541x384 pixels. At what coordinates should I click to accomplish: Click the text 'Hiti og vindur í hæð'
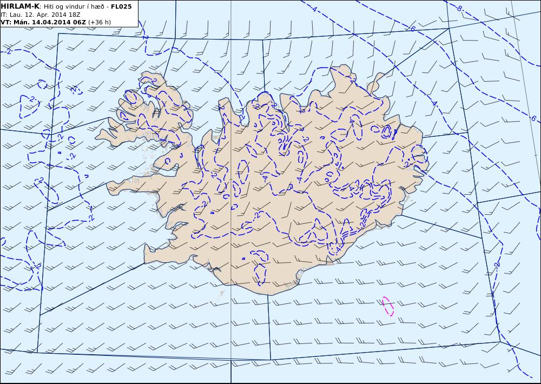point(74,6)
